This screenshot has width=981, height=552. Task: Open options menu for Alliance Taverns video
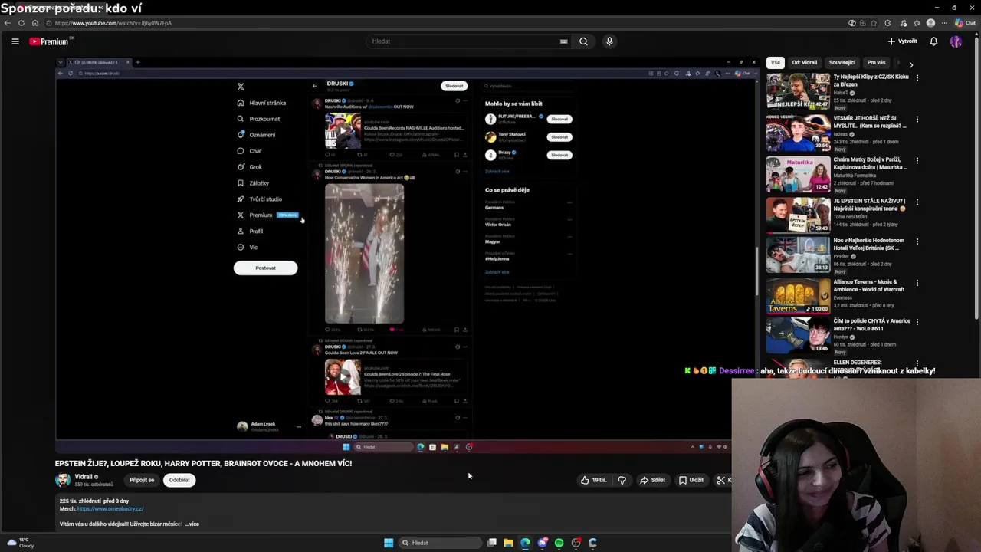point(917,283)
